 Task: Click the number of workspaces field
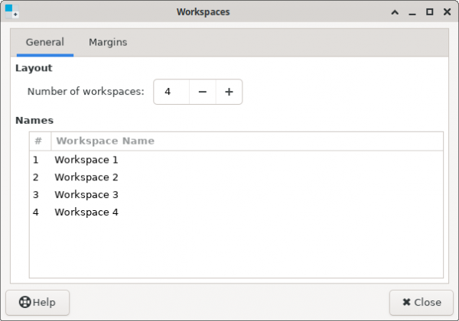(171, 92)
